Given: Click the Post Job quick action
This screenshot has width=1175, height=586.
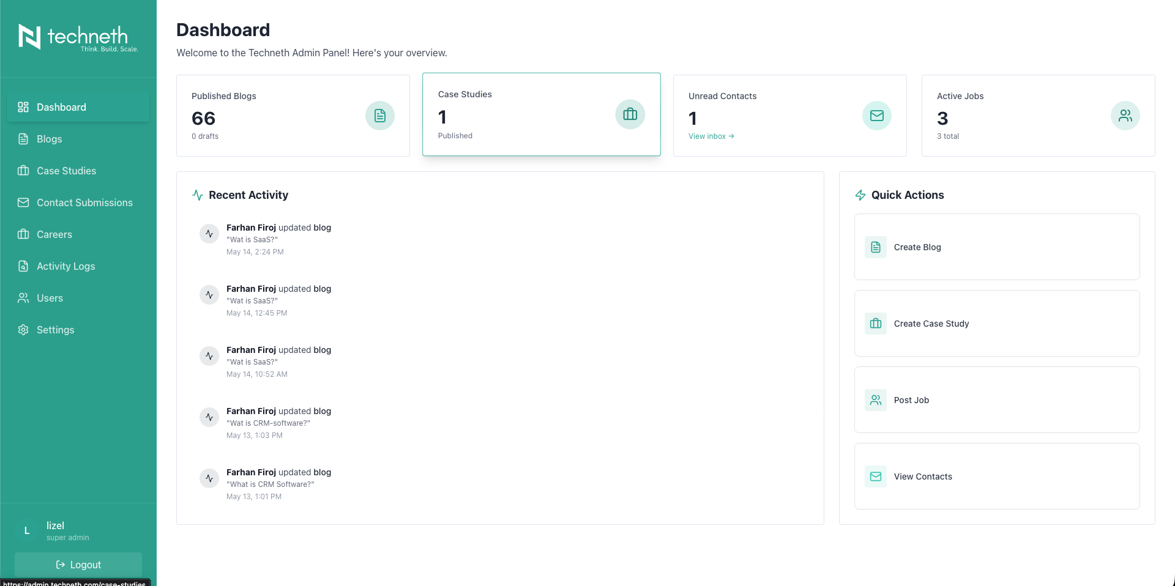Looking at the screenshot, I should click(997, 400).
